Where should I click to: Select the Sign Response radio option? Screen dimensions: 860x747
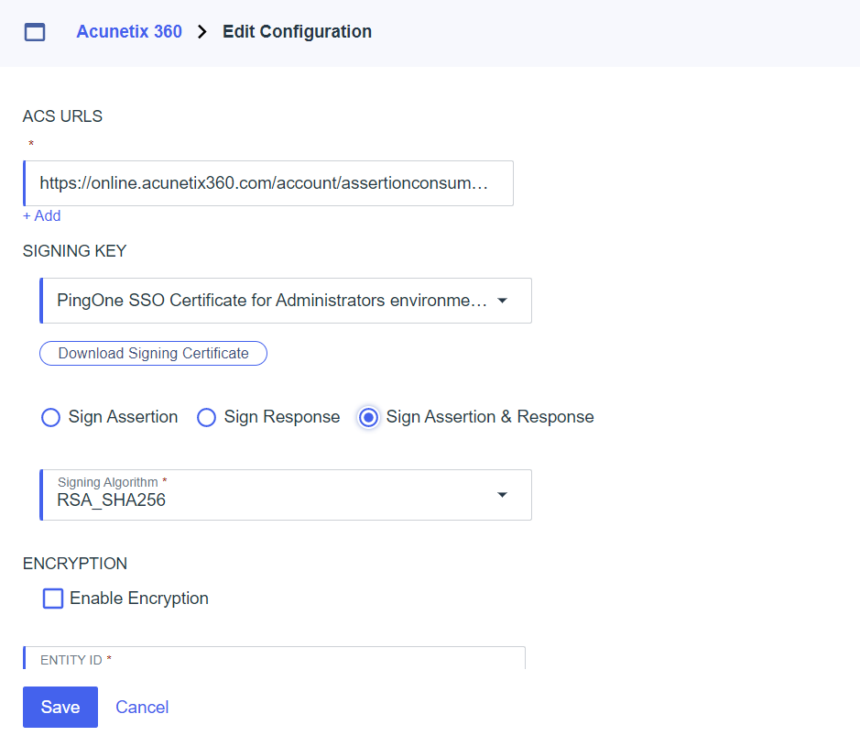[x=206, y=417]
